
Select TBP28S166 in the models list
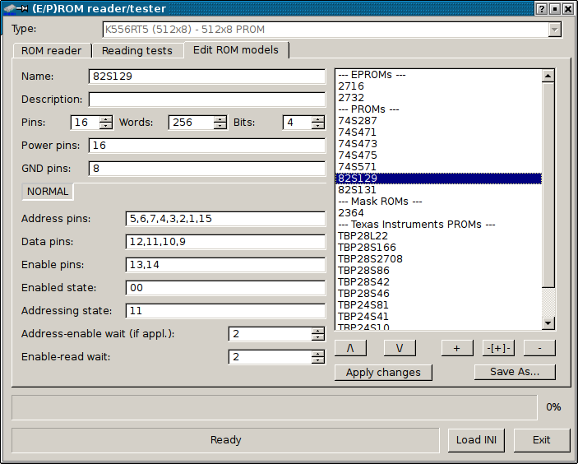(367, 247)
